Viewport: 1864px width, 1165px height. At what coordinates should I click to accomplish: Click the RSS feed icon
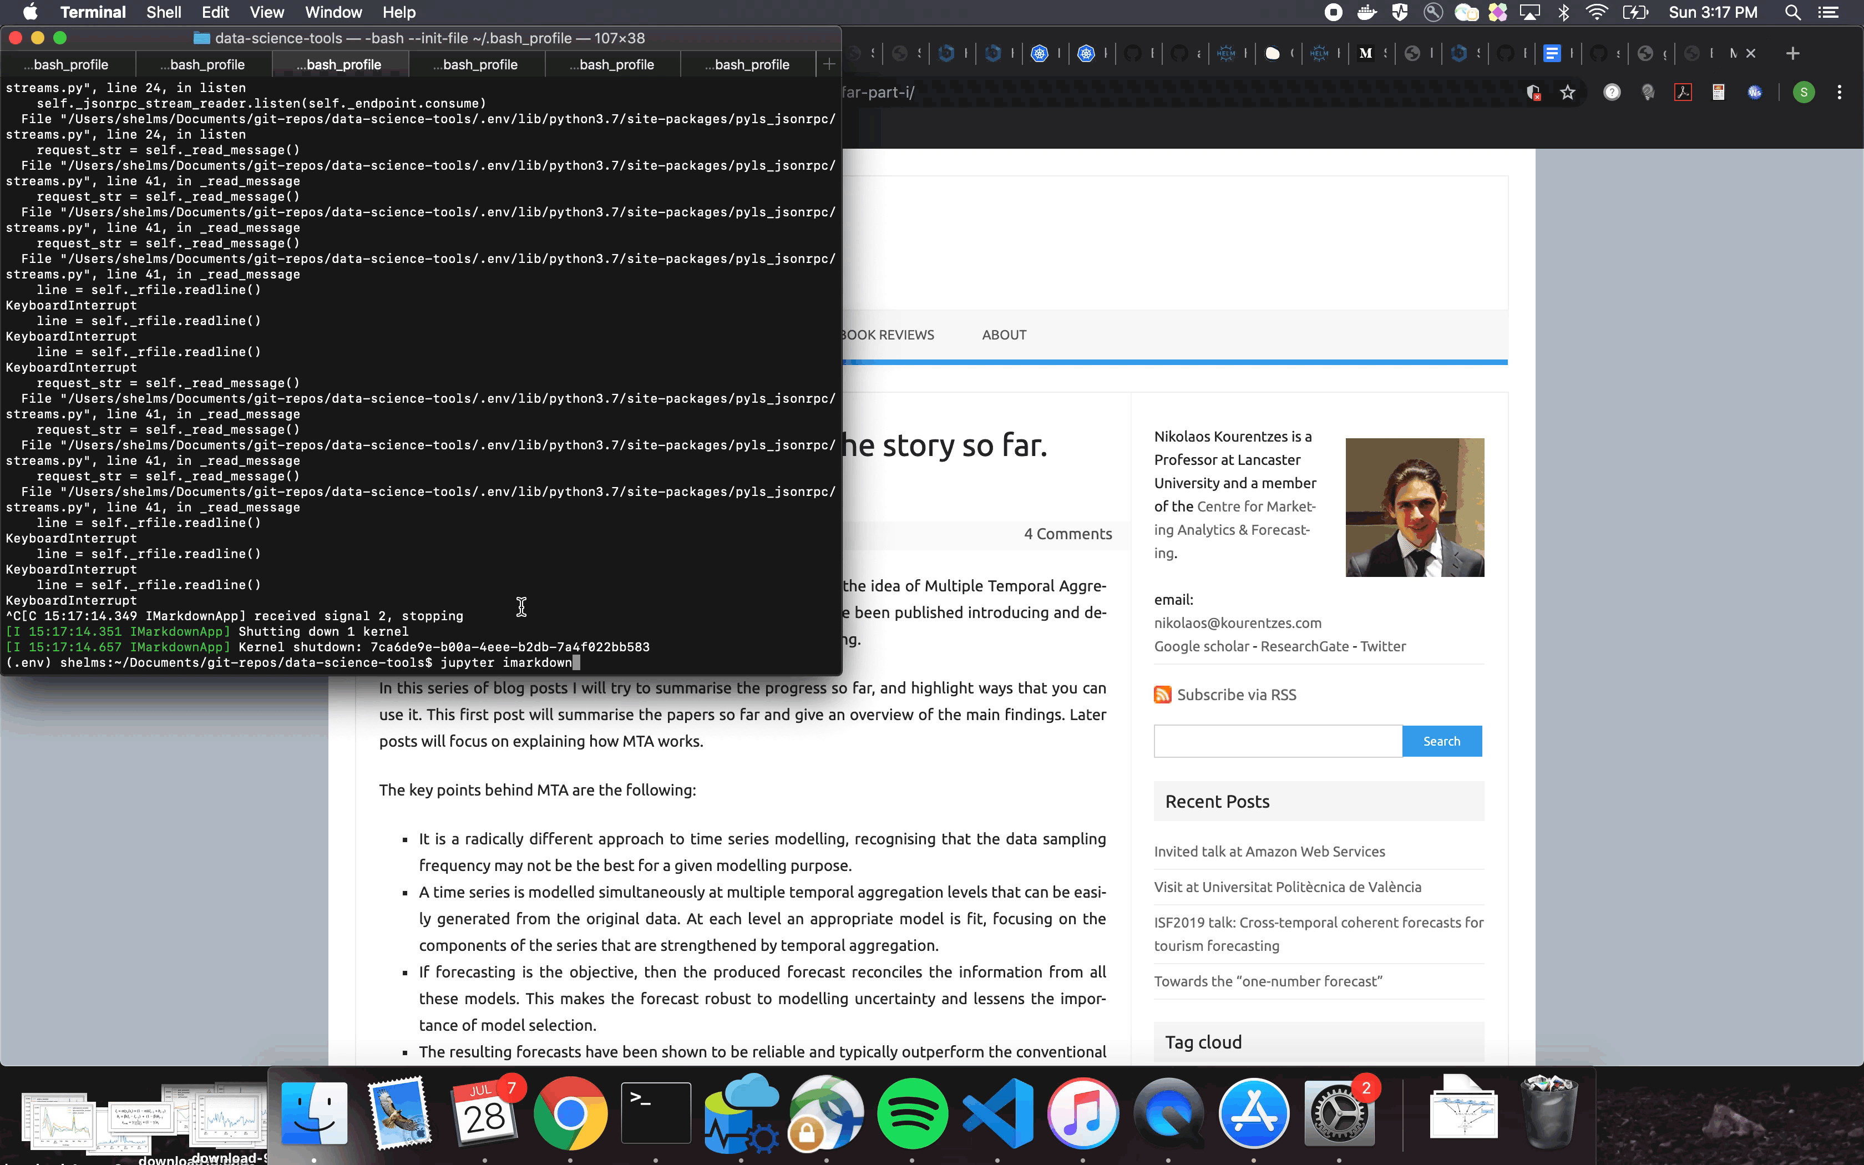(1162, 694)
